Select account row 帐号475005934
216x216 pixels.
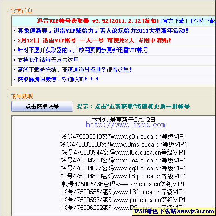124,200
